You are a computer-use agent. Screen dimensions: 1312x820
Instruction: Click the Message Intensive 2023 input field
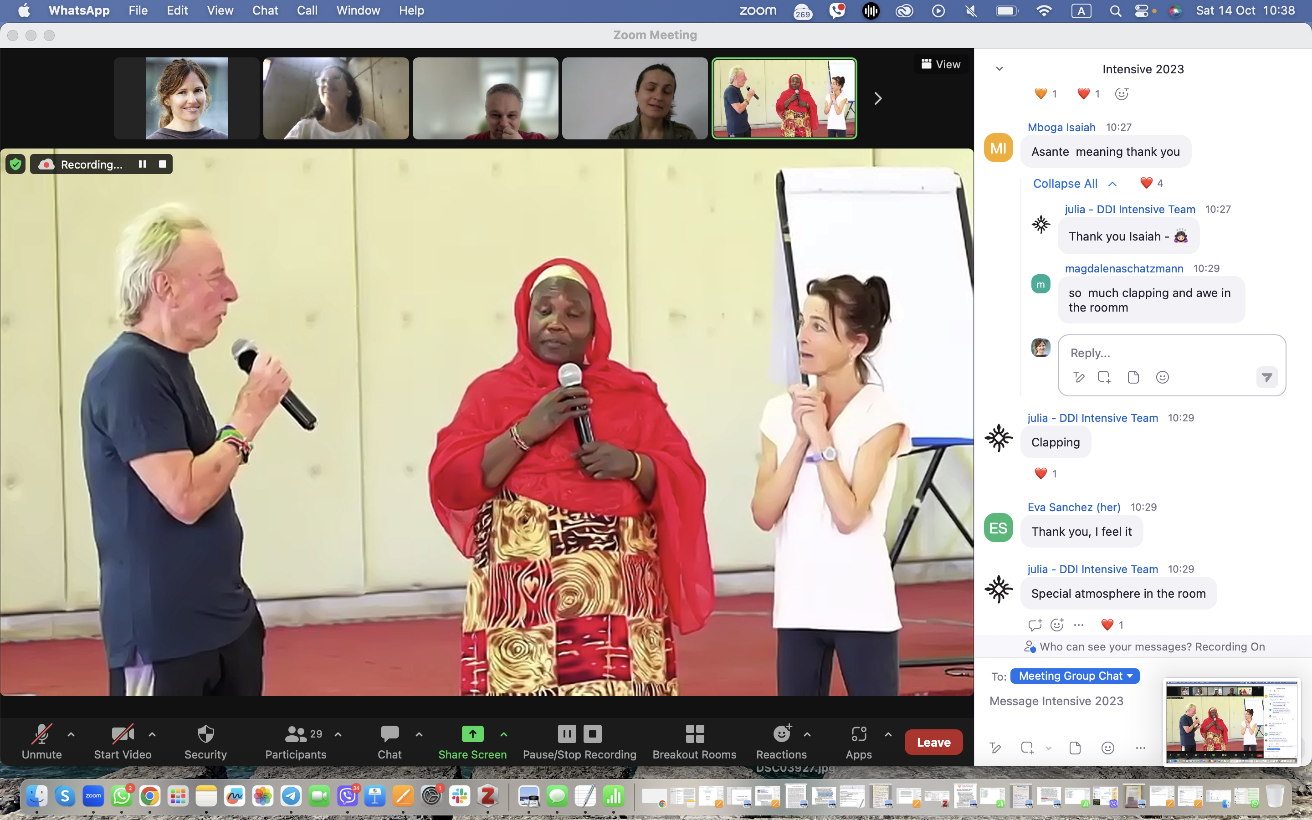click(x=1056, y=701)
